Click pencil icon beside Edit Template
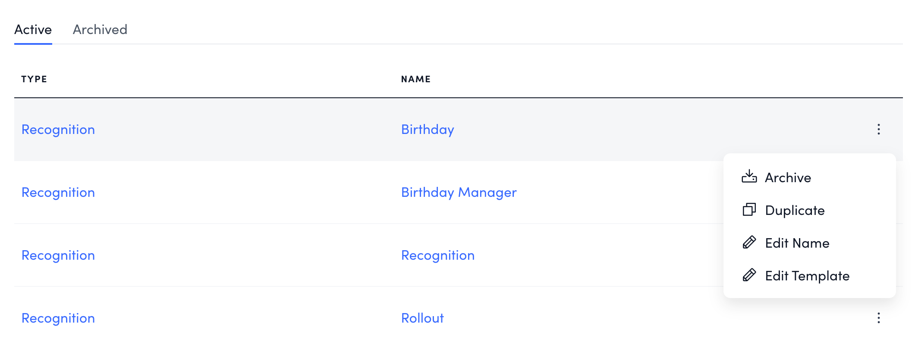The image size is (912, 348). click(749, 275)
